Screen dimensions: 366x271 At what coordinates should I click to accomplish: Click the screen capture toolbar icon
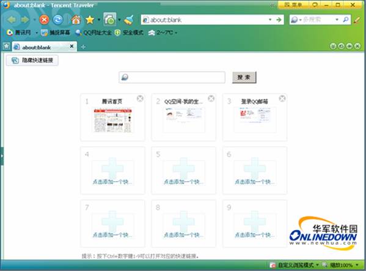(110, 19)
